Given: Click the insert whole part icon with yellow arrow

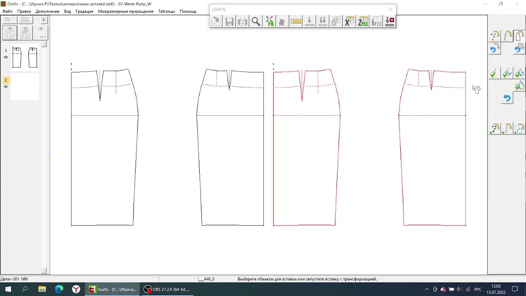Looking at the screenshot, I should coord(519,36).
